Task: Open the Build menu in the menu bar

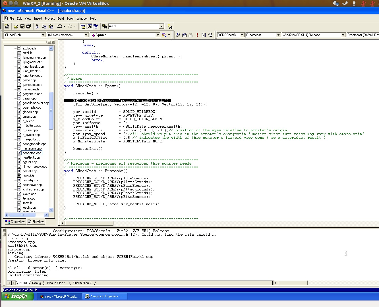Action: coord(61,18)
